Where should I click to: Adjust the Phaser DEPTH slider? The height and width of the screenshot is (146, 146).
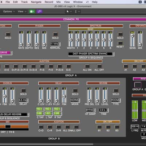click(29, 39)
